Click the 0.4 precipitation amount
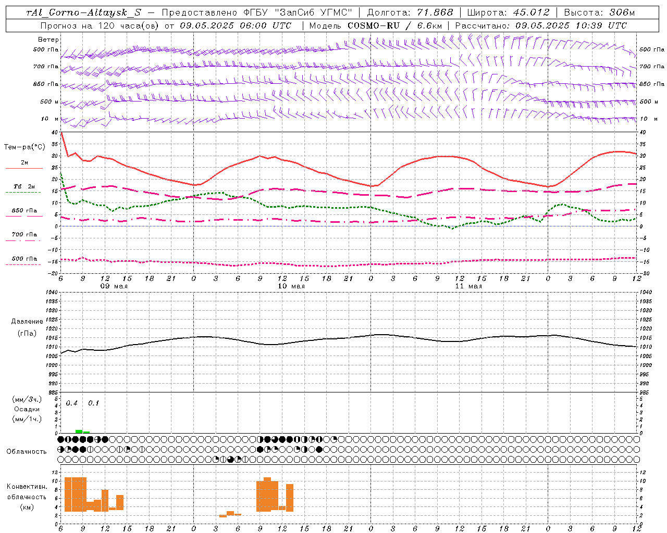The height and width of the screenshot is (533, 667). [72, 403]
